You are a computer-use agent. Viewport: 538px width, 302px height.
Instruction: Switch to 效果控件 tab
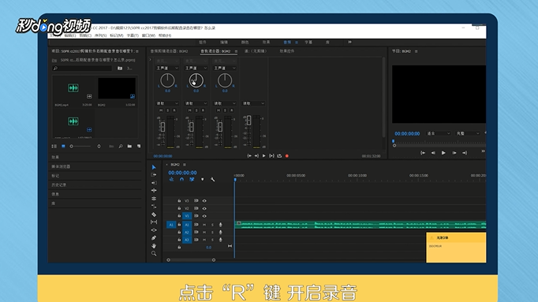(x=287, y=51)
